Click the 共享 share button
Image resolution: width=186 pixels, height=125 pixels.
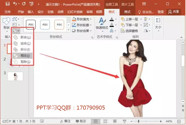(x=174, y=12)
